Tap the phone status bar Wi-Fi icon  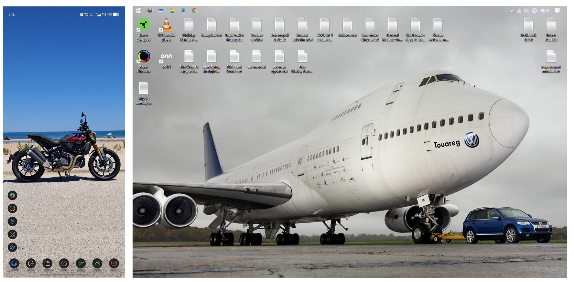pyautogui.click(x=104, y=15)
